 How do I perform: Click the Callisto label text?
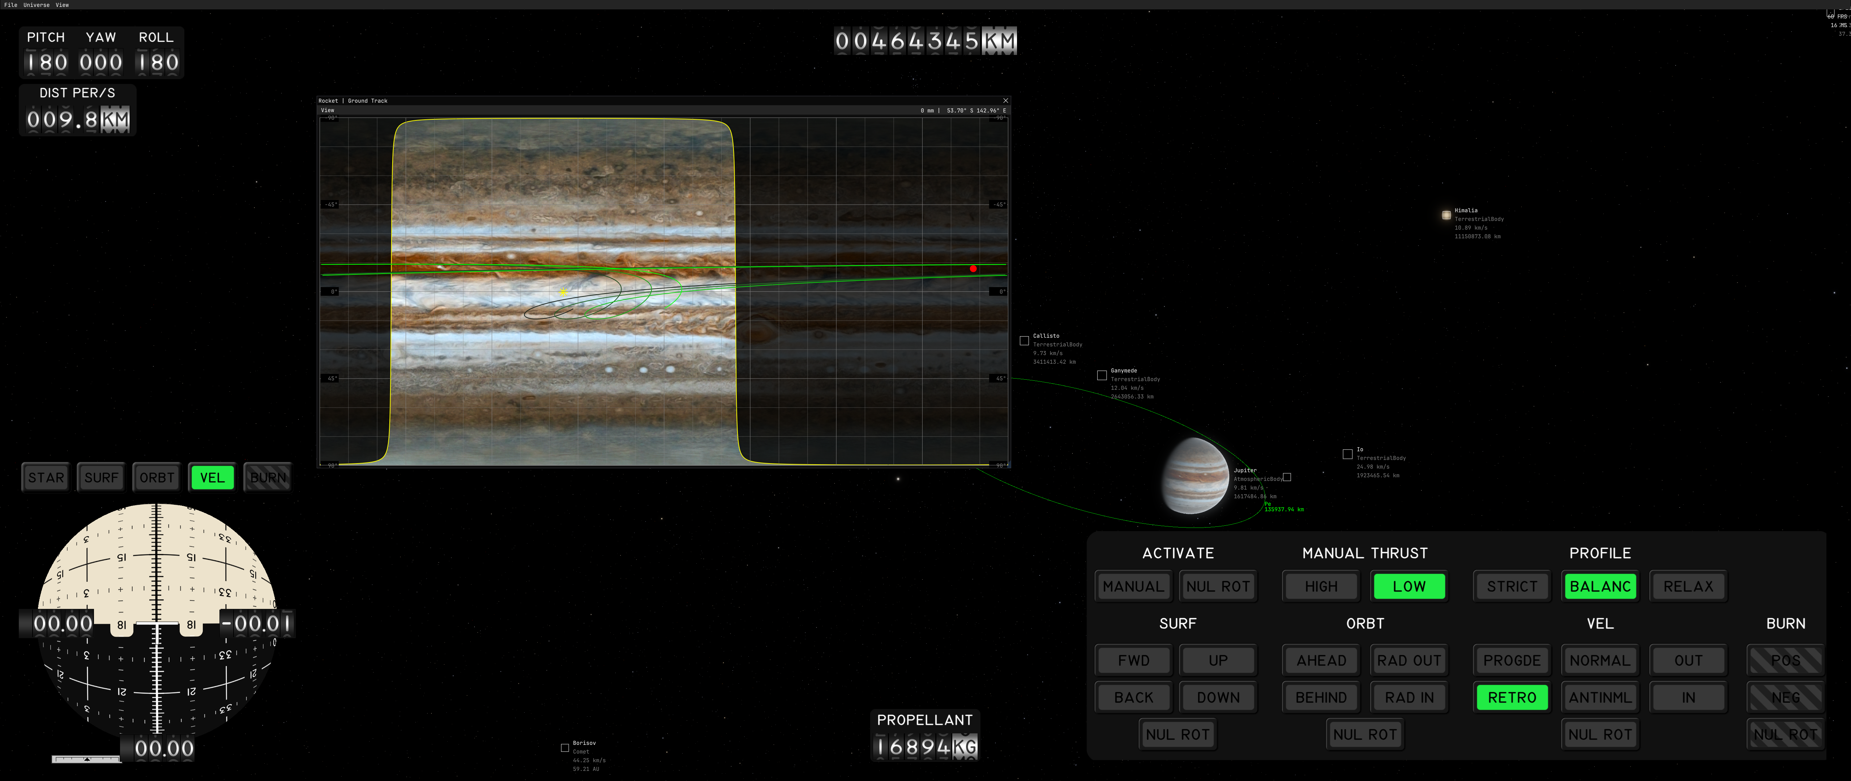point(1046,336)
